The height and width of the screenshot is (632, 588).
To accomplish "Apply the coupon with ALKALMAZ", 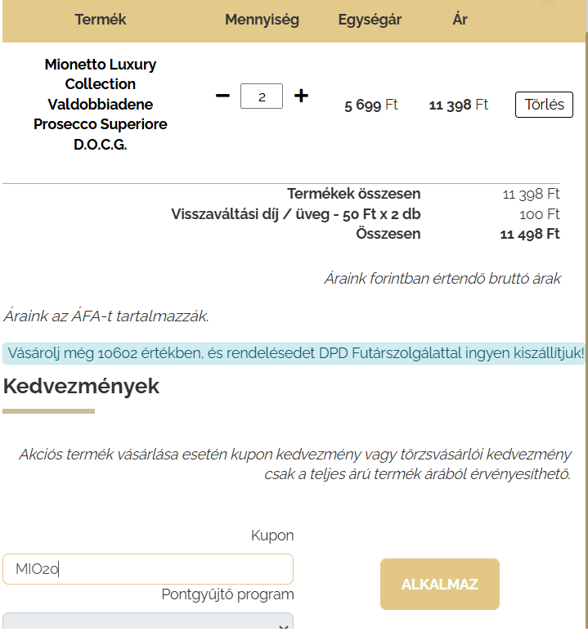I will (x=439, y=585).
